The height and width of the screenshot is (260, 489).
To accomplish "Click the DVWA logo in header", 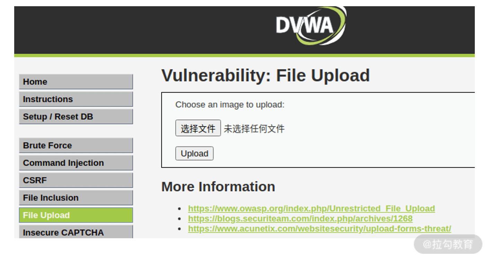I will pyautogui.click(x=311, y=26).
